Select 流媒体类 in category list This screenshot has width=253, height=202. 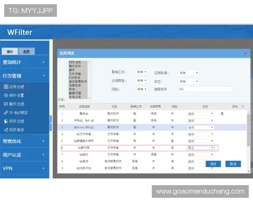point(75,85)
